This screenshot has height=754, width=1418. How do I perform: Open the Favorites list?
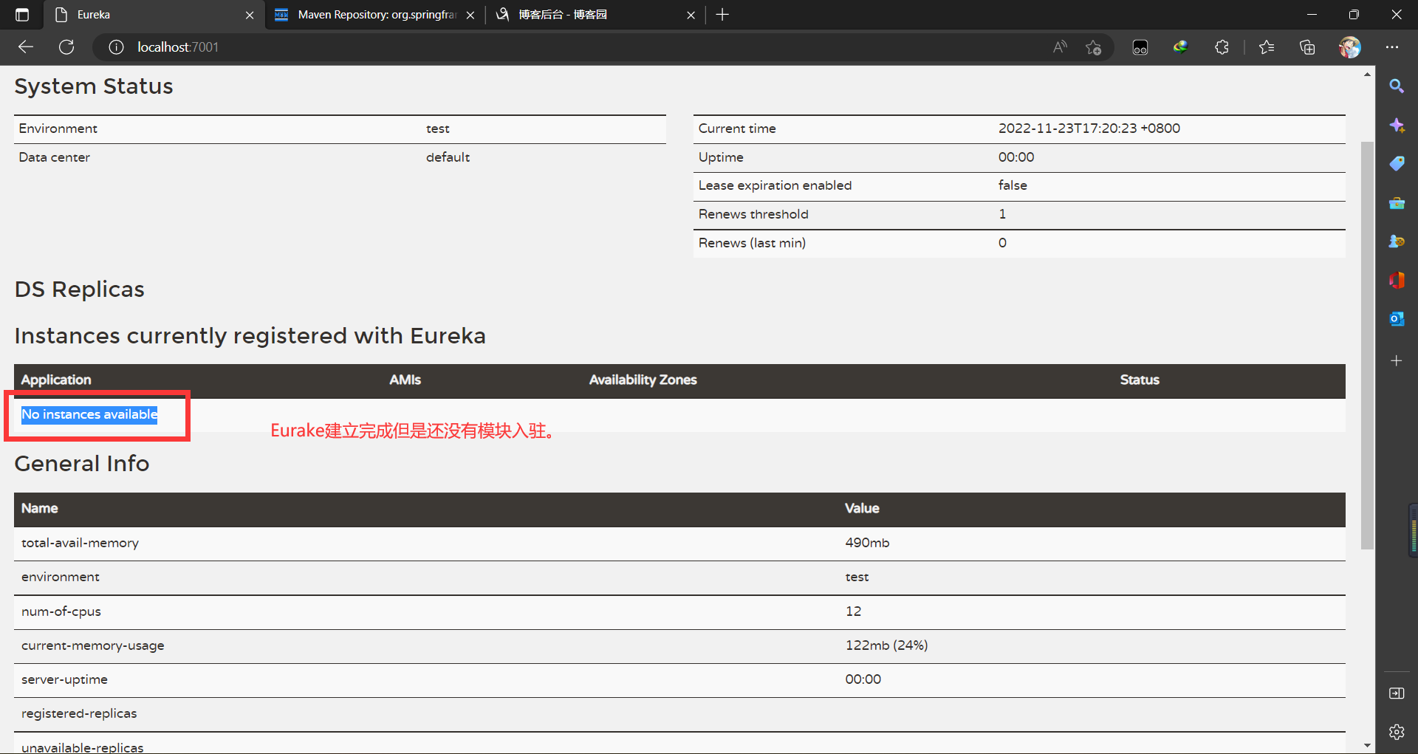1267,47
